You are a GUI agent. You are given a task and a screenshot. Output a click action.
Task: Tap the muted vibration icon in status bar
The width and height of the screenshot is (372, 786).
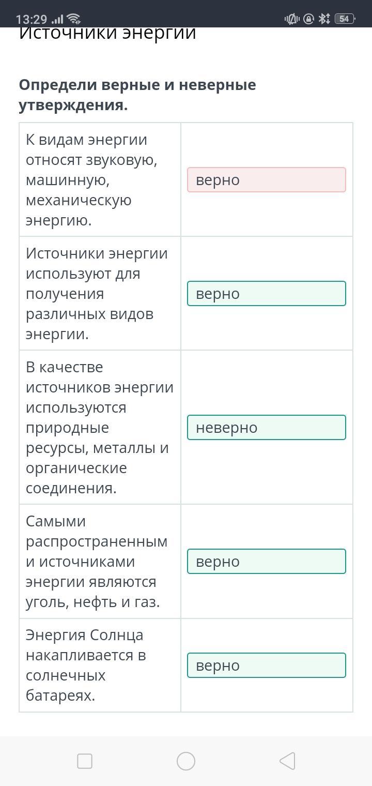click(x=291, y=19)
